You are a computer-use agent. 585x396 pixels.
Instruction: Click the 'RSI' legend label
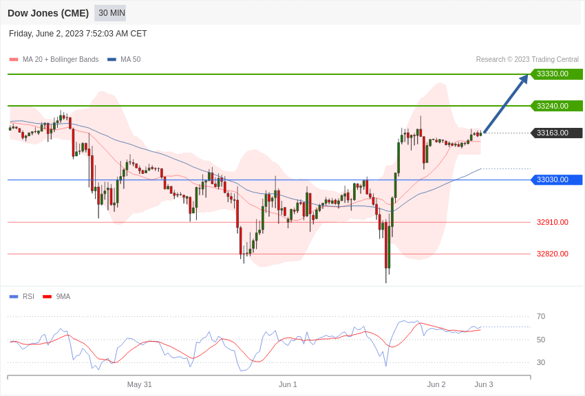pos(28,296)
